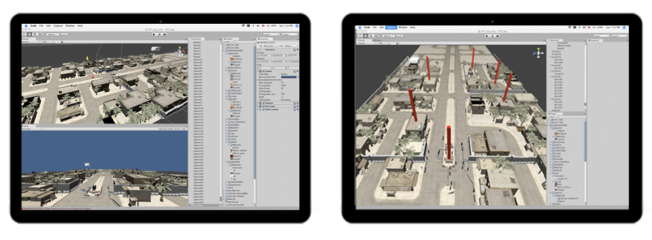Select the Move tool in the left editor

30,35
